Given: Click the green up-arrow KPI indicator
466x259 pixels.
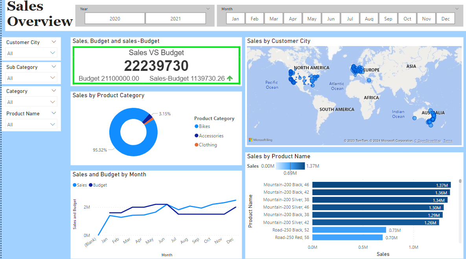Looking at the screenshot, I should [230, 78].
